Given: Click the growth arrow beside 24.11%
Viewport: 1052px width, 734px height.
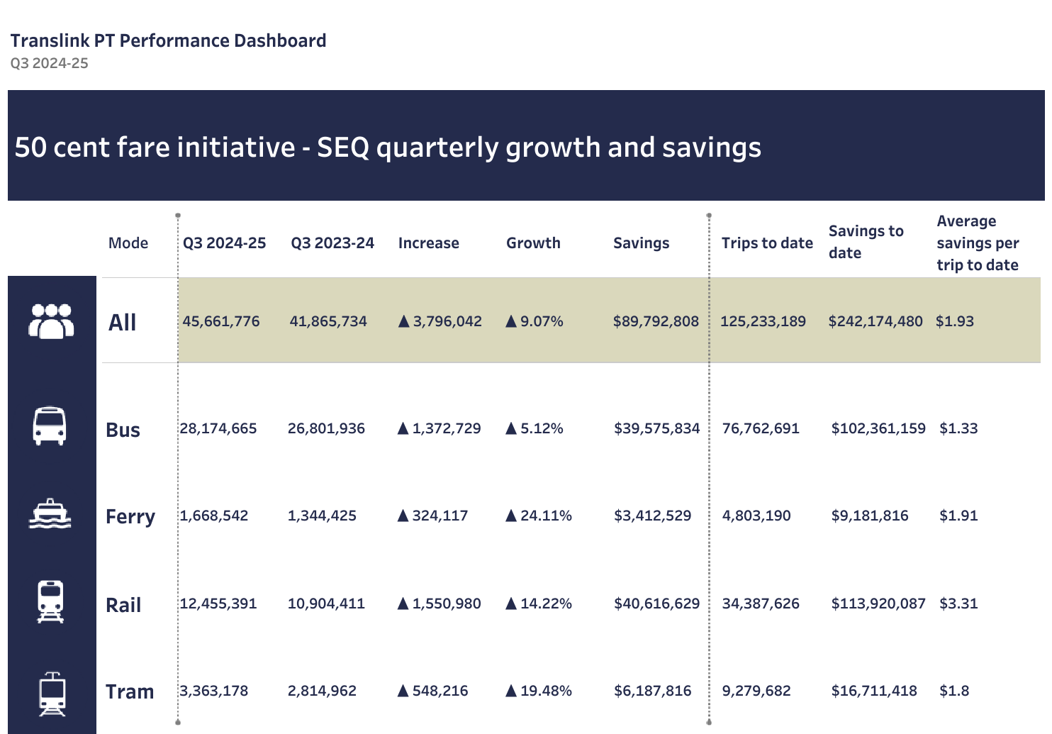Looking at the screenshot, I should coord(510,516).
